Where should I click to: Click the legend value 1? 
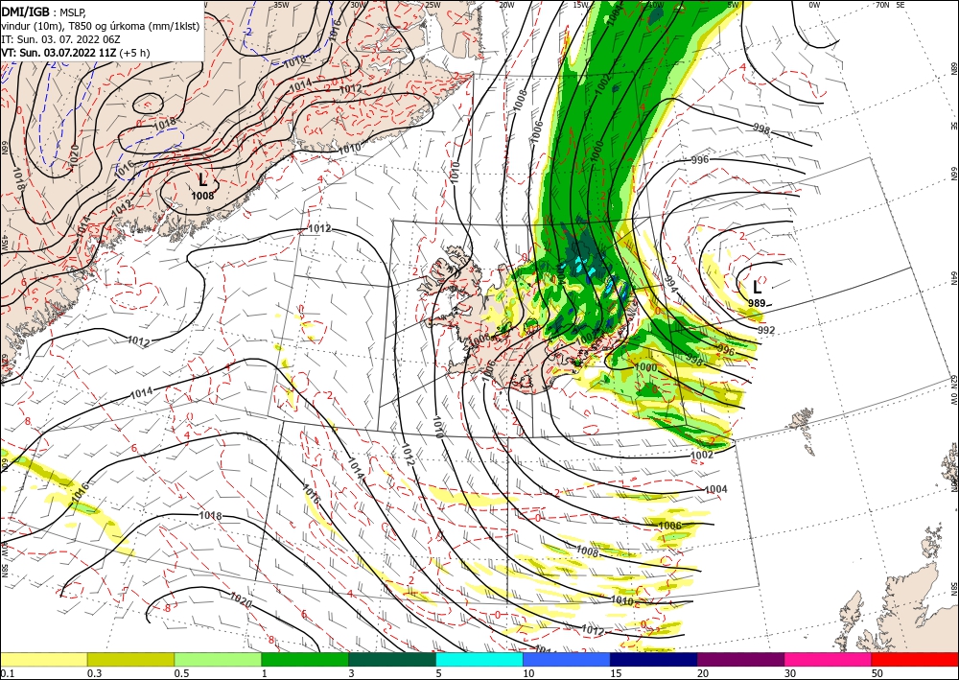(265, 673)
